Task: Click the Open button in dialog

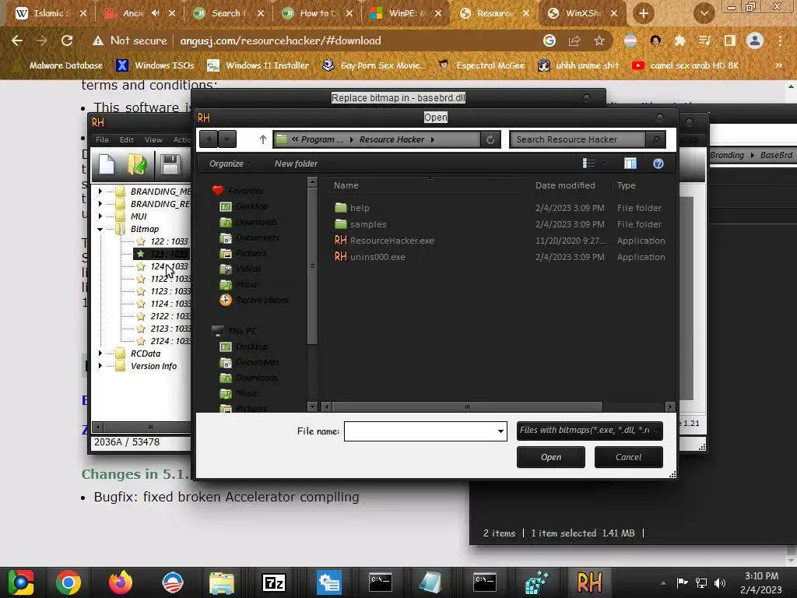Action: pos(551,457)
